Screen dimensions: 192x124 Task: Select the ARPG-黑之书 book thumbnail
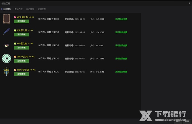pos(6,19)
